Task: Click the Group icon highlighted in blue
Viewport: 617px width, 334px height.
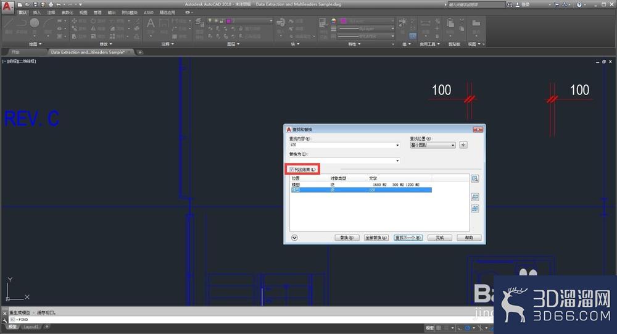Action: pyautogui.click(x=412, y=36)
